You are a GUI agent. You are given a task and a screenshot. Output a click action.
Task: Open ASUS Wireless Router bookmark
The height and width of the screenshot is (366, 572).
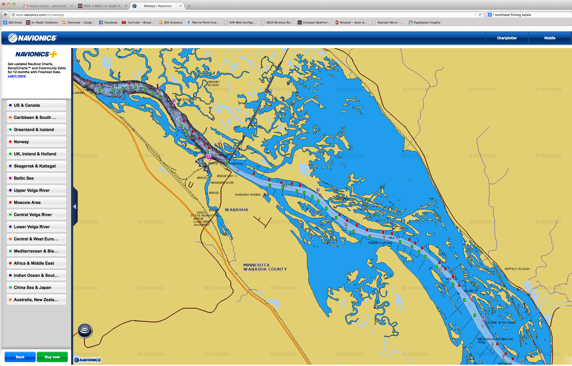click(x=277, y=22)
